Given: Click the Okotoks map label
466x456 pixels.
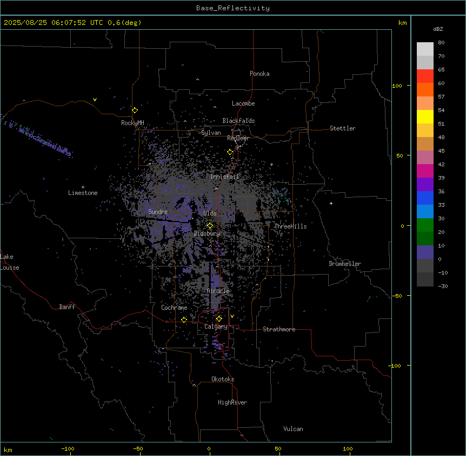Looking at the screenshot, I should [223, 379].
